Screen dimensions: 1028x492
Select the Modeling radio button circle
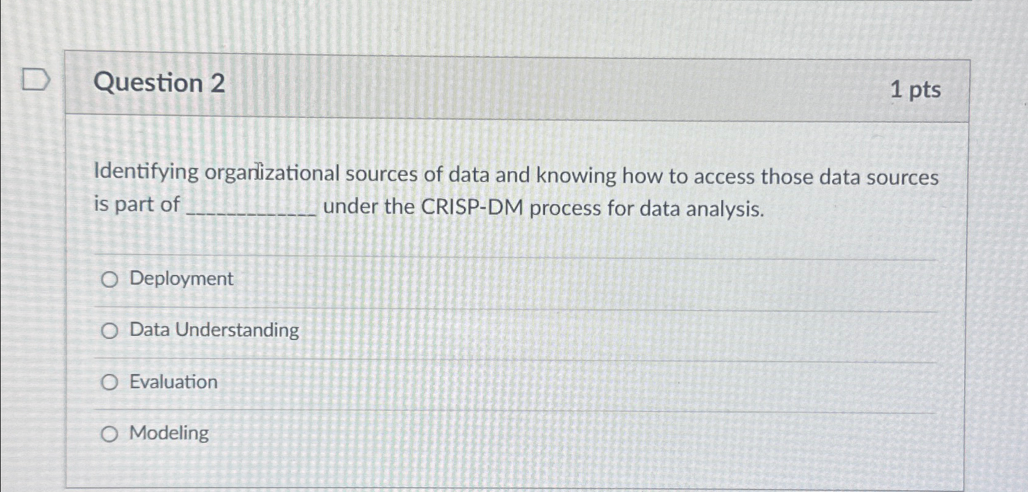[x=110, y=434]
